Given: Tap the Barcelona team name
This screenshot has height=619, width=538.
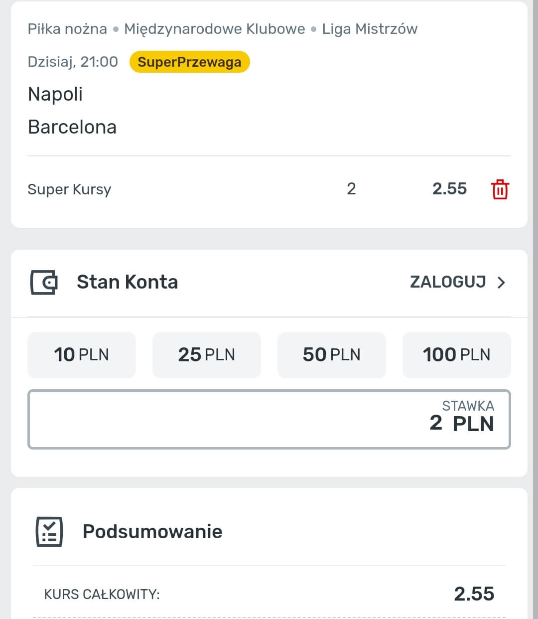Looking at the screenshot, I should [x=72, y=127].
